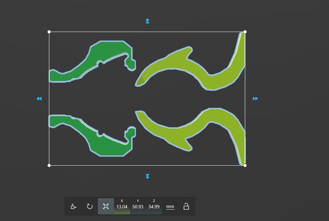Change the mm units setting

tap(170, 207)
